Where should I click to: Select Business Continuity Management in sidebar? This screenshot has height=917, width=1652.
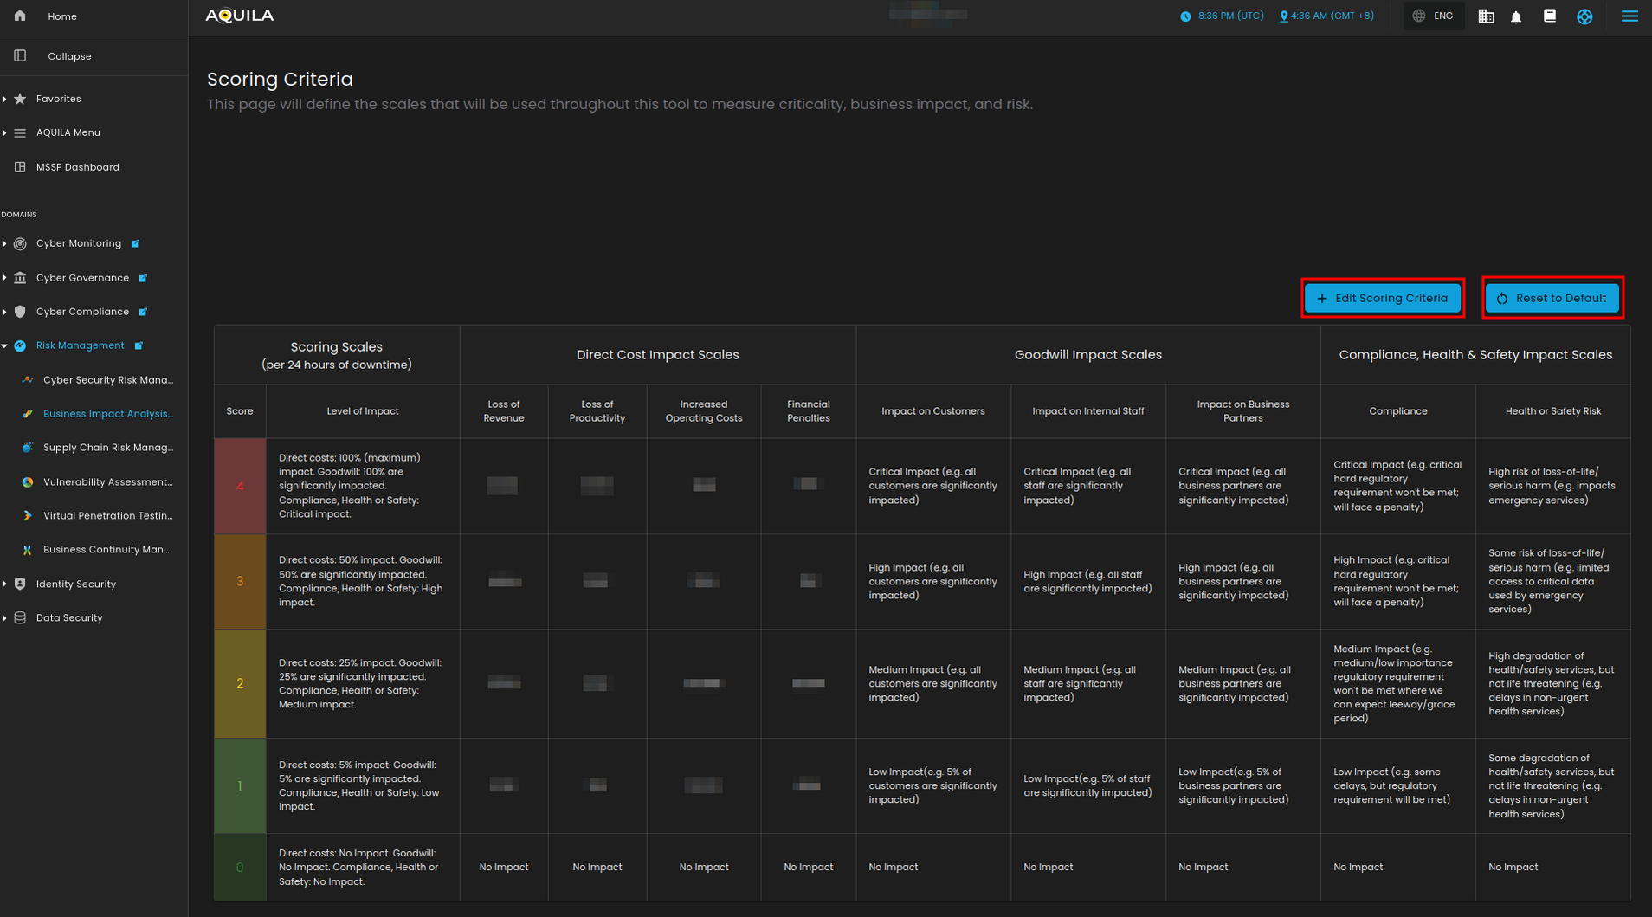(106, 550)
